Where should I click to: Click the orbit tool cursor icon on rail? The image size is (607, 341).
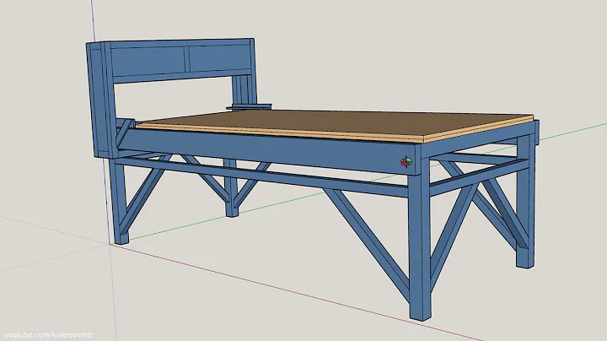pyautogui.click(x=406, y=162)
